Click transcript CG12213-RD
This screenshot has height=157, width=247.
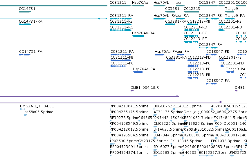[x=196, y=27]
